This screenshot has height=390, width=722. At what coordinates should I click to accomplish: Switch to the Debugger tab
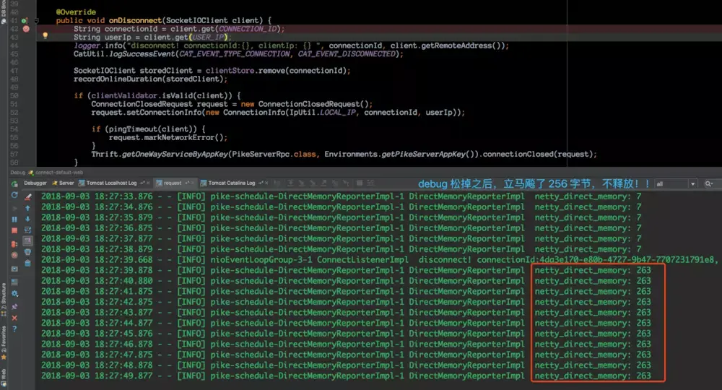pyautogui.click(x=35, y=183)
